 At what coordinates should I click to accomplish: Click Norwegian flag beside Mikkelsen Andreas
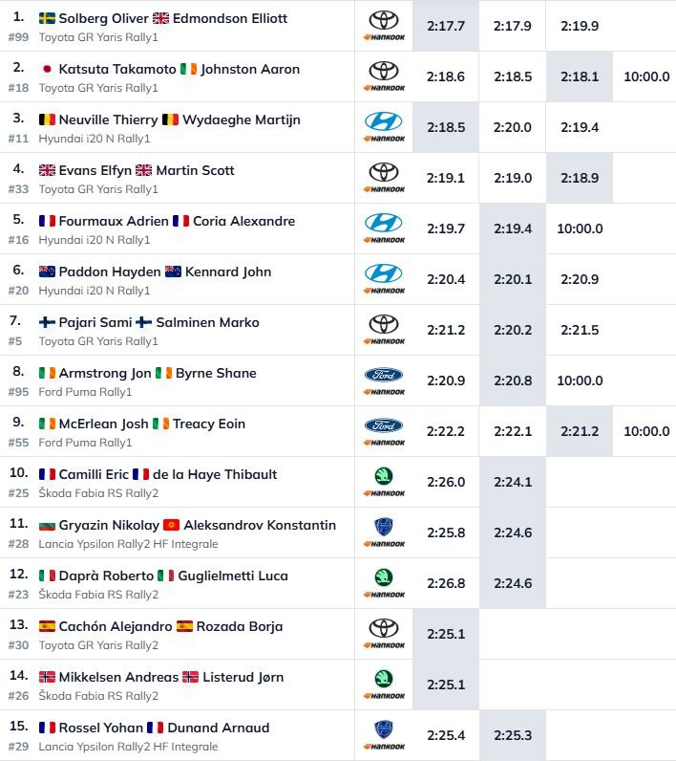[47, 678]
